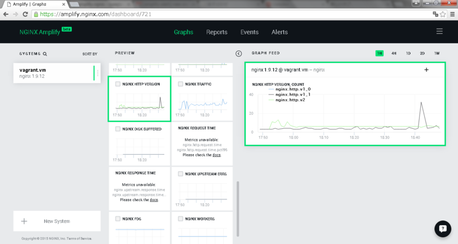Click the NGINX HTTP VERSION, COUNT heading
Viewport: 458px width, 244px height.
click(278, 84)
